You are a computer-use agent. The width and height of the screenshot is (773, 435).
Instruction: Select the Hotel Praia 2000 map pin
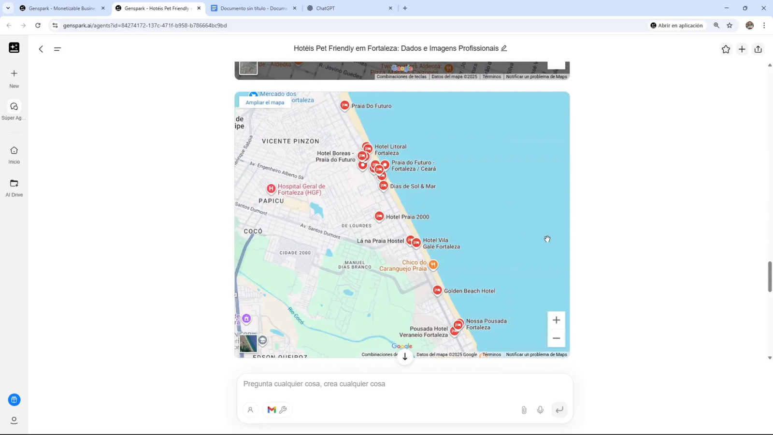click(379, 216)
